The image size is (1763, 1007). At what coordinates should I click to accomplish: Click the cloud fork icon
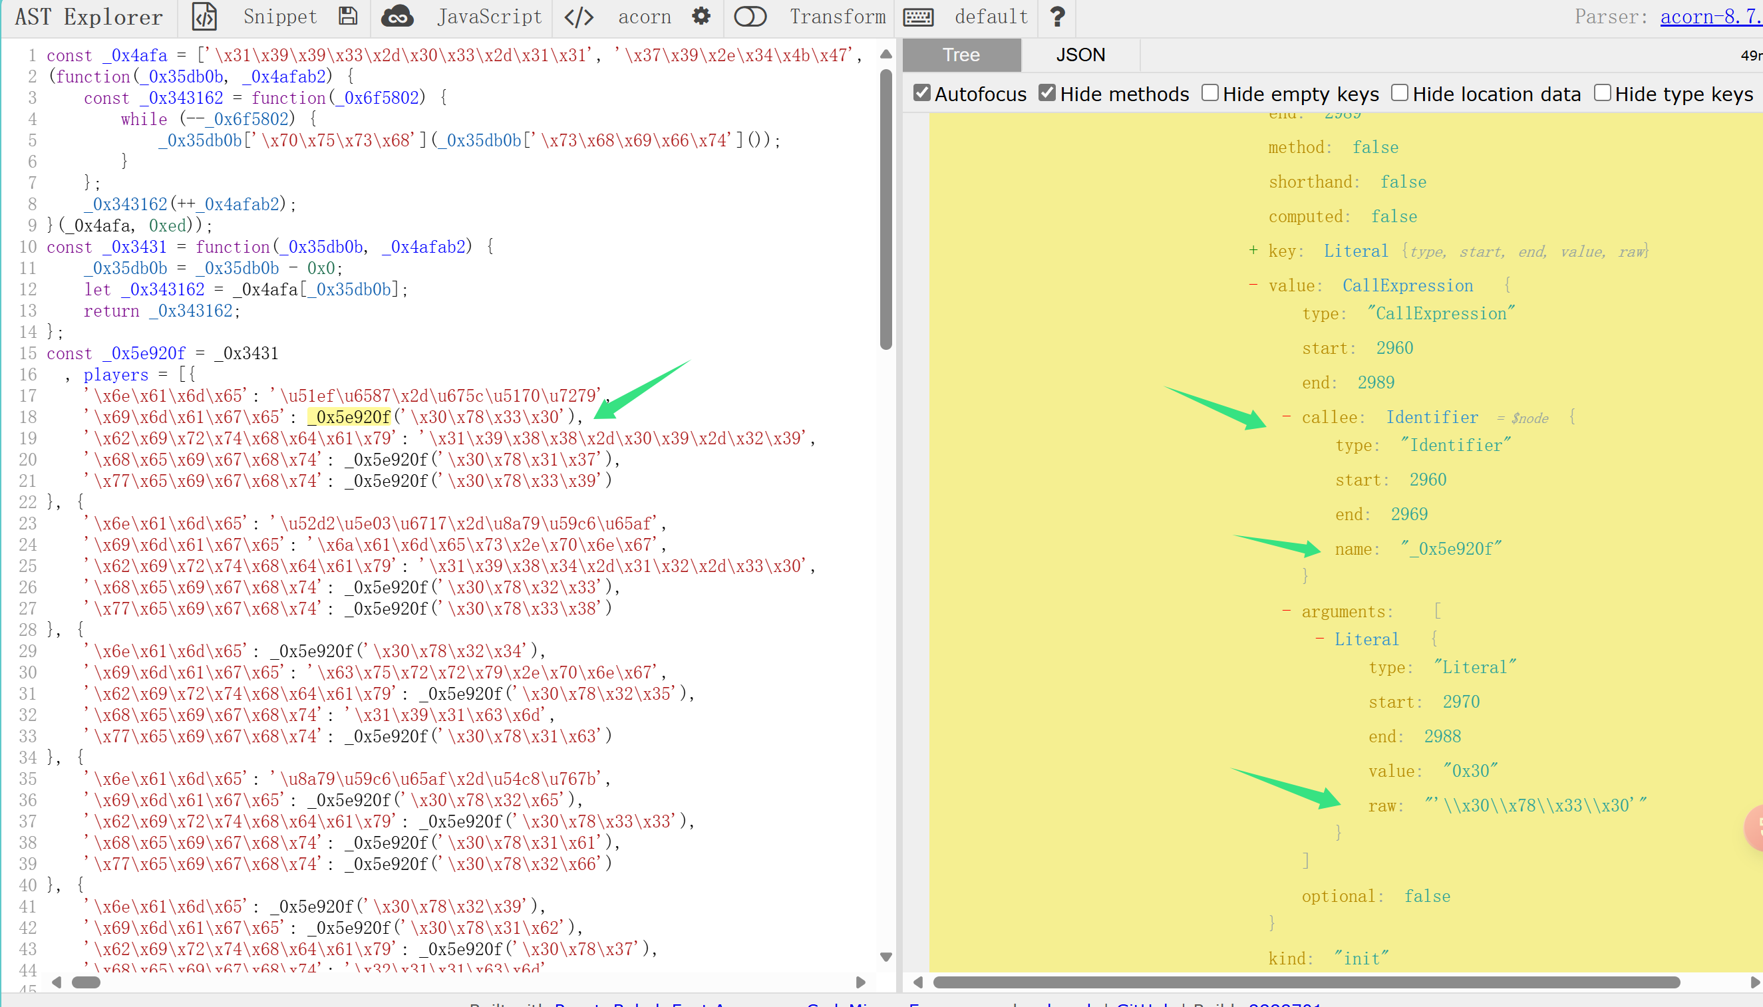(x=398, y=17)
